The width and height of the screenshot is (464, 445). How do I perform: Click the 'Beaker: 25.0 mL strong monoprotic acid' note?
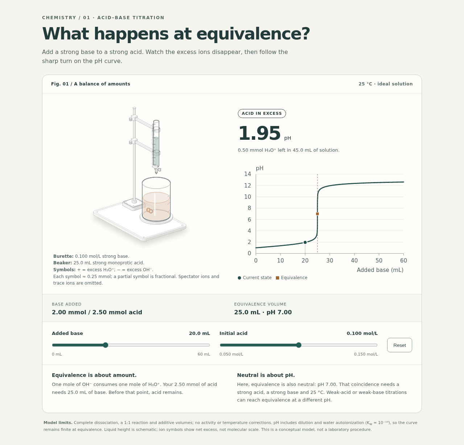point(99,263)
